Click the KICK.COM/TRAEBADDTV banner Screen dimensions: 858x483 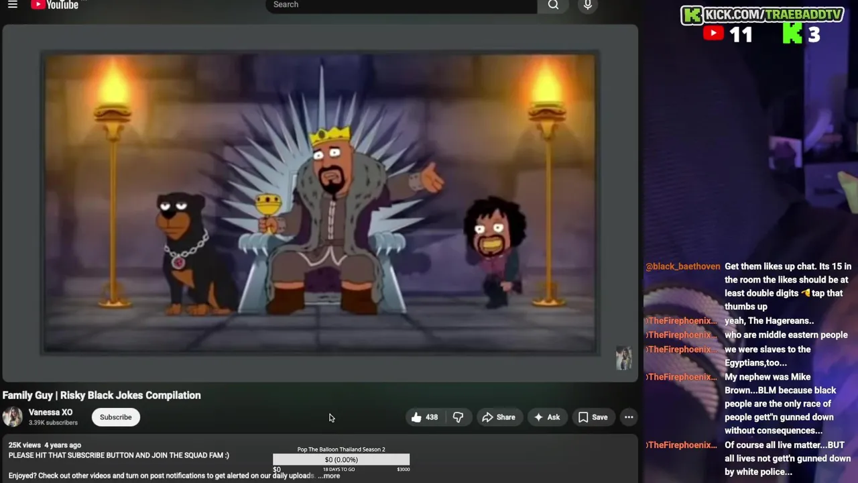pyautogui.click(x=762, y=15)
